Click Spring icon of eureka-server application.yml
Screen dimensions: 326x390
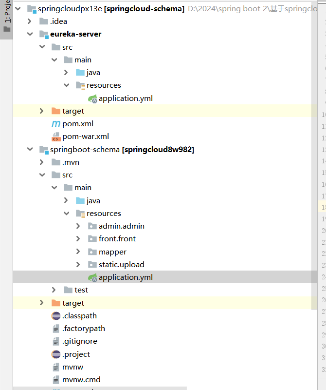click(92, 98)
